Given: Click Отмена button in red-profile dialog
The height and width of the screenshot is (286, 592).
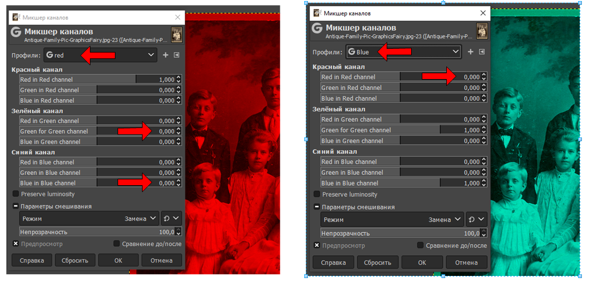Looking at the screenshot, I should 162,261.
